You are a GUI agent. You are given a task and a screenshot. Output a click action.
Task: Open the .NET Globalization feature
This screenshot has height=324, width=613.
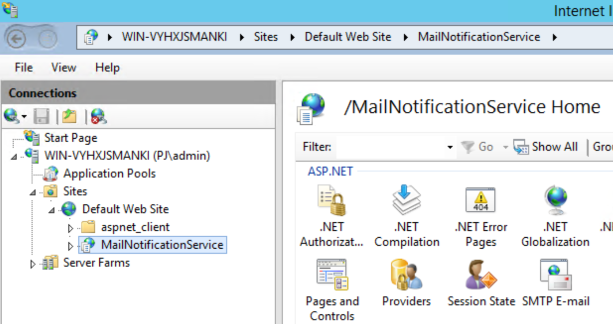555,216
